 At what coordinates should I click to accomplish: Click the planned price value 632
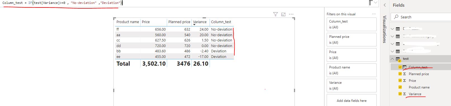coord(187,29)
